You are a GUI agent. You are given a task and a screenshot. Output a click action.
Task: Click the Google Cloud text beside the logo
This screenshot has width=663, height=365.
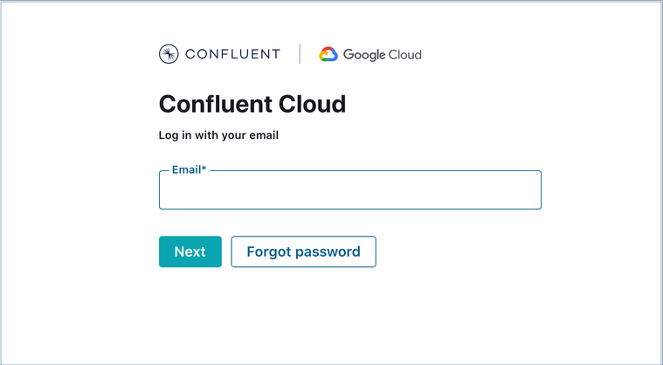click(x=382, y=55)
